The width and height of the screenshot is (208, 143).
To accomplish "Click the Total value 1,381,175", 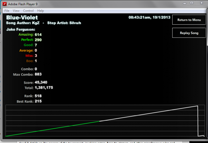I will point(44,88).
